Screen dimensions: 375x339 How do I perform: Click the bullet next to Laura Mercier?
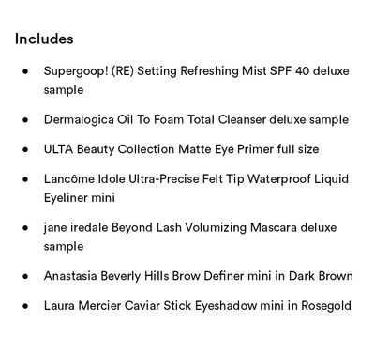(25, 306)
